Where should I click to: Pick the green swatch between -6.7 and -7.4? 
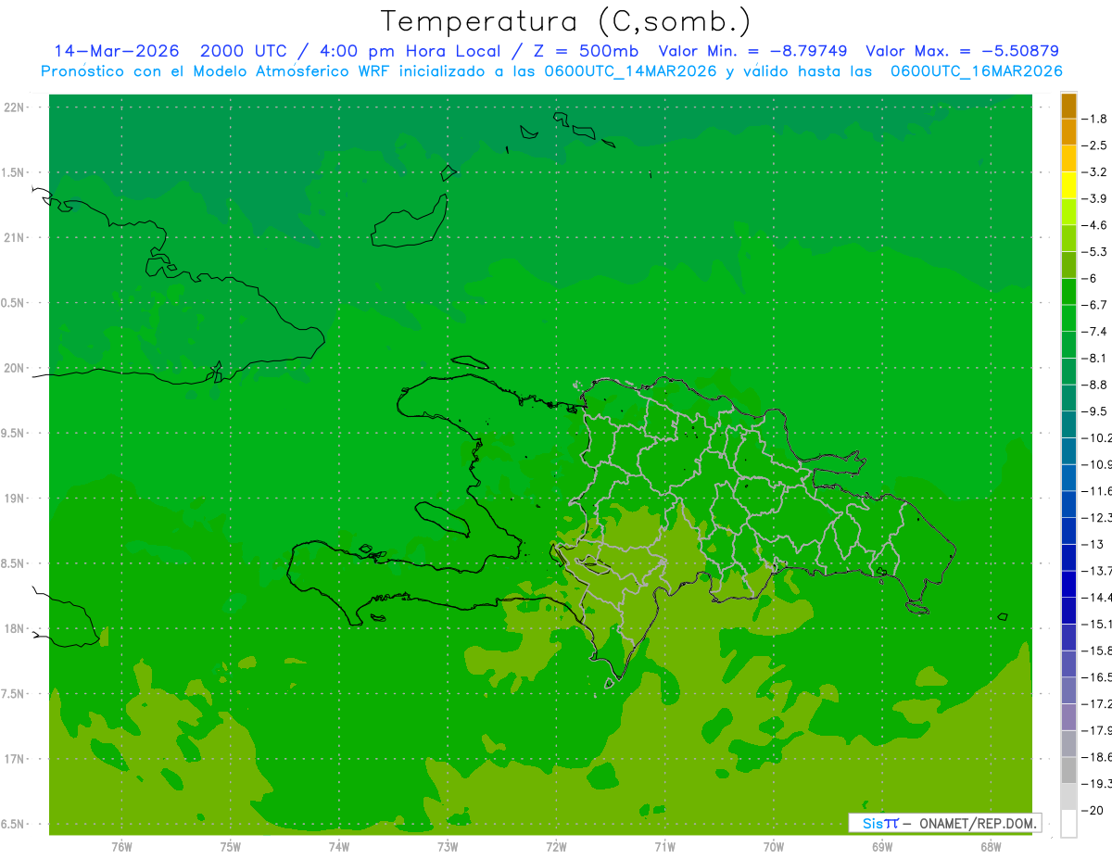[x=1068, y=318]
